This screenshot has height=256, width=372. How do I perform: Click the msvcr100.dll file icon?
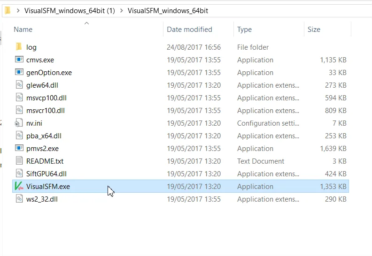(19, 110)
